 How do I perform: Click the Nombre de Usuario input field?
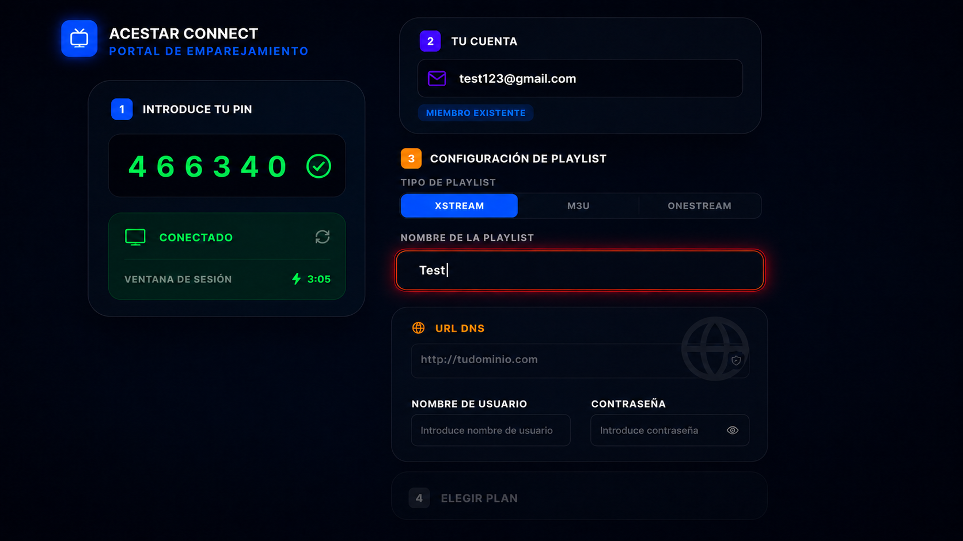click(491, 430)
